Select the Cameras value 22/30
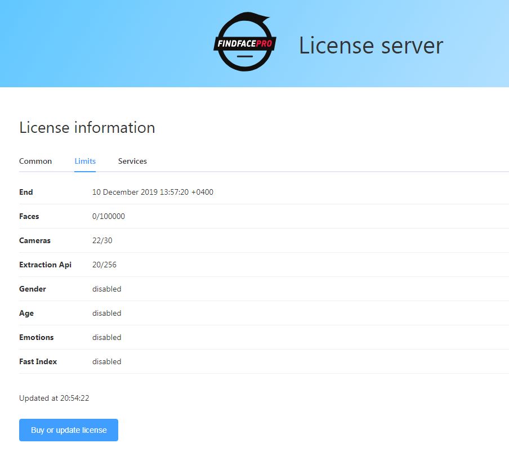This screenshot has height=452, width=509. [x=102, y=240]
